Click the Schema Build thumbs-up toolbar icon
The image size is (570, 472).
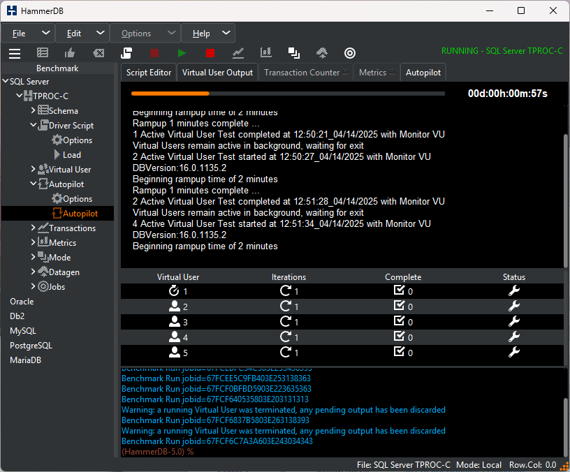pos(70,53)
